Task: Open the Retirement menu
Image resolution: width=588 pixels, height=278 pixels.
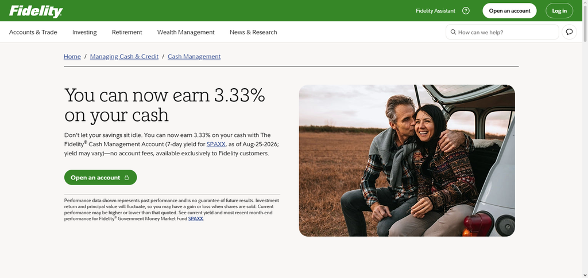Action: (127, 32)
